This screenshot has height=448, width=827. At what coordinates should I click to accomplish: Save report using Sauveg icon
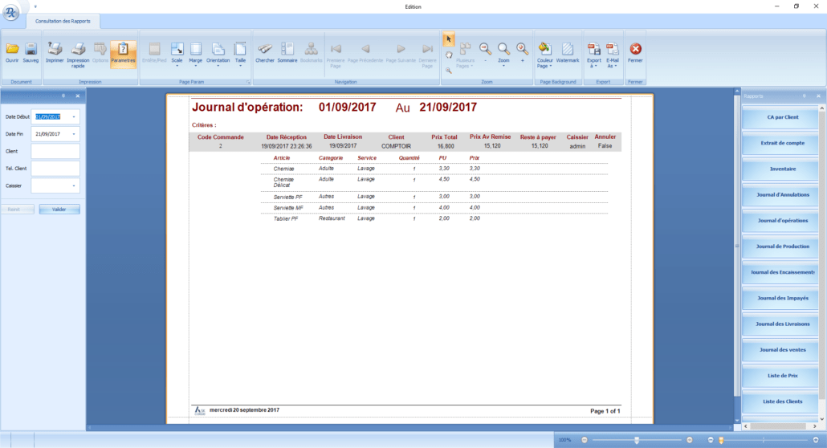click(x=31, y=53)
